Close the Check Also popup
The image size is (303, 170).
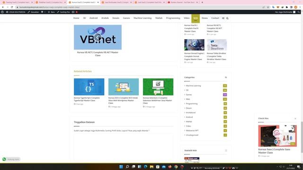(295, 119)
